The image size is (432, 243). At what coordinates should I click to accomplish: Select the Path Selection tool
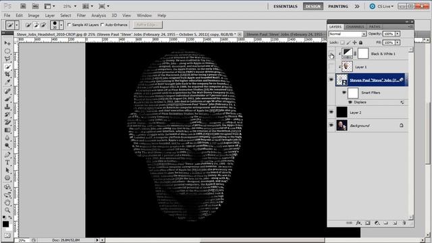(x=7, y=170)
